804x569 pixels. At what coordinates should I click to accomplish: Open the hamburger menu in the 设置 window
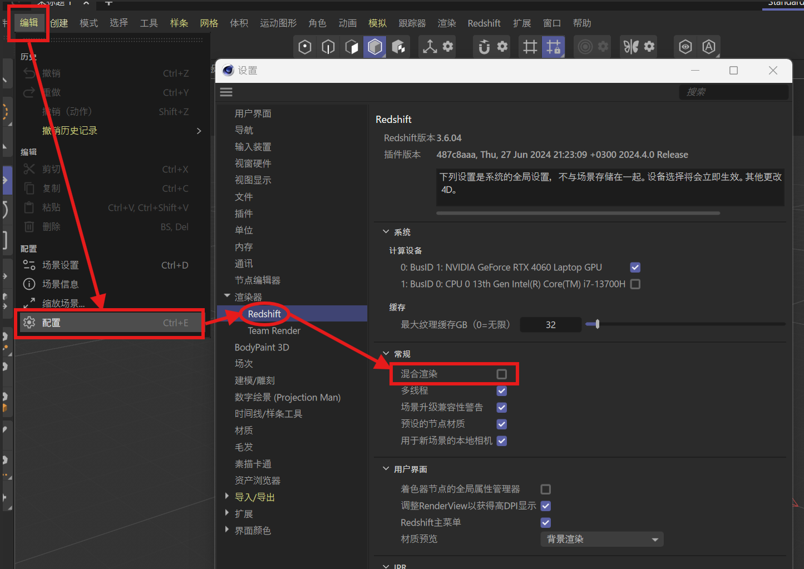pyautogui.click(x=226, y=92)
